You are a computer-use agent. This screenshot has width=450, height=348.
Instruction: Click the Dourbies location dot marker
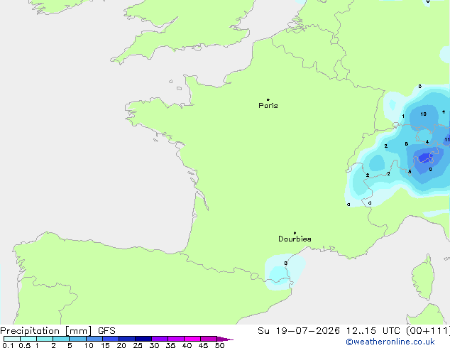[295, 233]
